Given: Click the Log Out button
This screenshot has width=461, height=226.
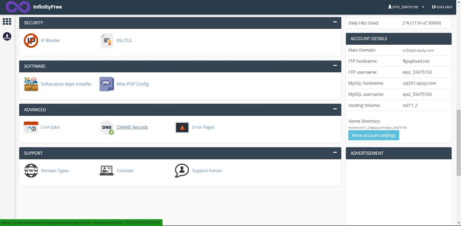Looking at the screenshot, I should point(442,7).
